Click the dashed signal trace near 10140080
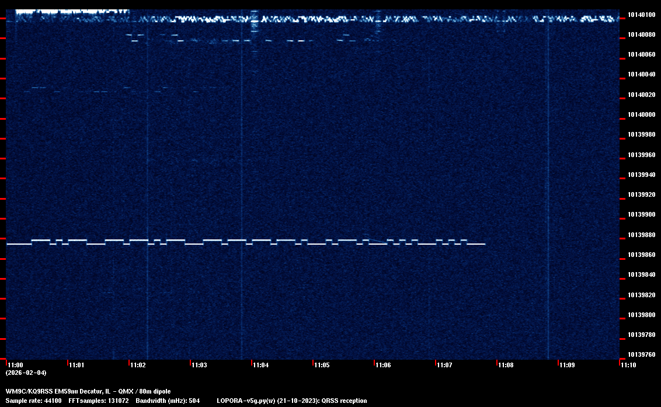The height and width of the screenshot is (407, 661). tap(234, 40)
